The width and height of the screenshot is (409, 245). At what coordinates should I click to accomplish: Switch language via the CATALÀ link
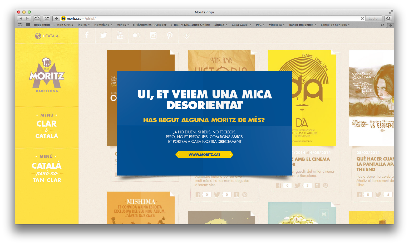[x=51, y=36]
